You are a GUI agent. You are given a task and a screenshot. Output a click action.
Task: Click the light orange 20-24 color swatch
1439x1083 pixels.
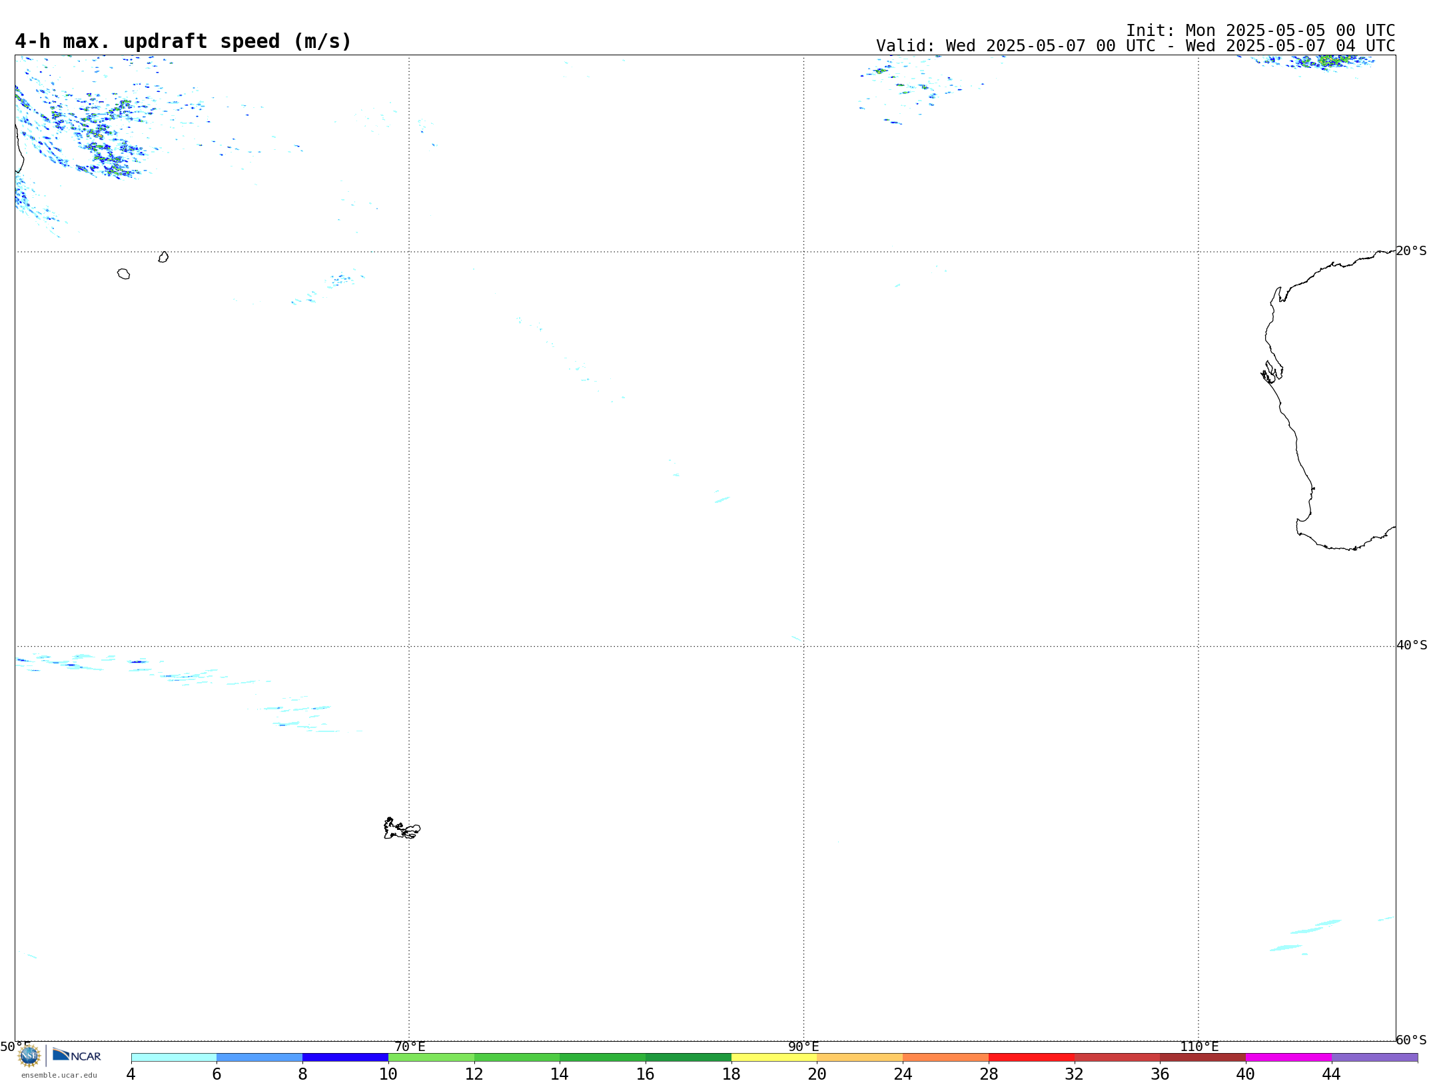(860, 1058)
